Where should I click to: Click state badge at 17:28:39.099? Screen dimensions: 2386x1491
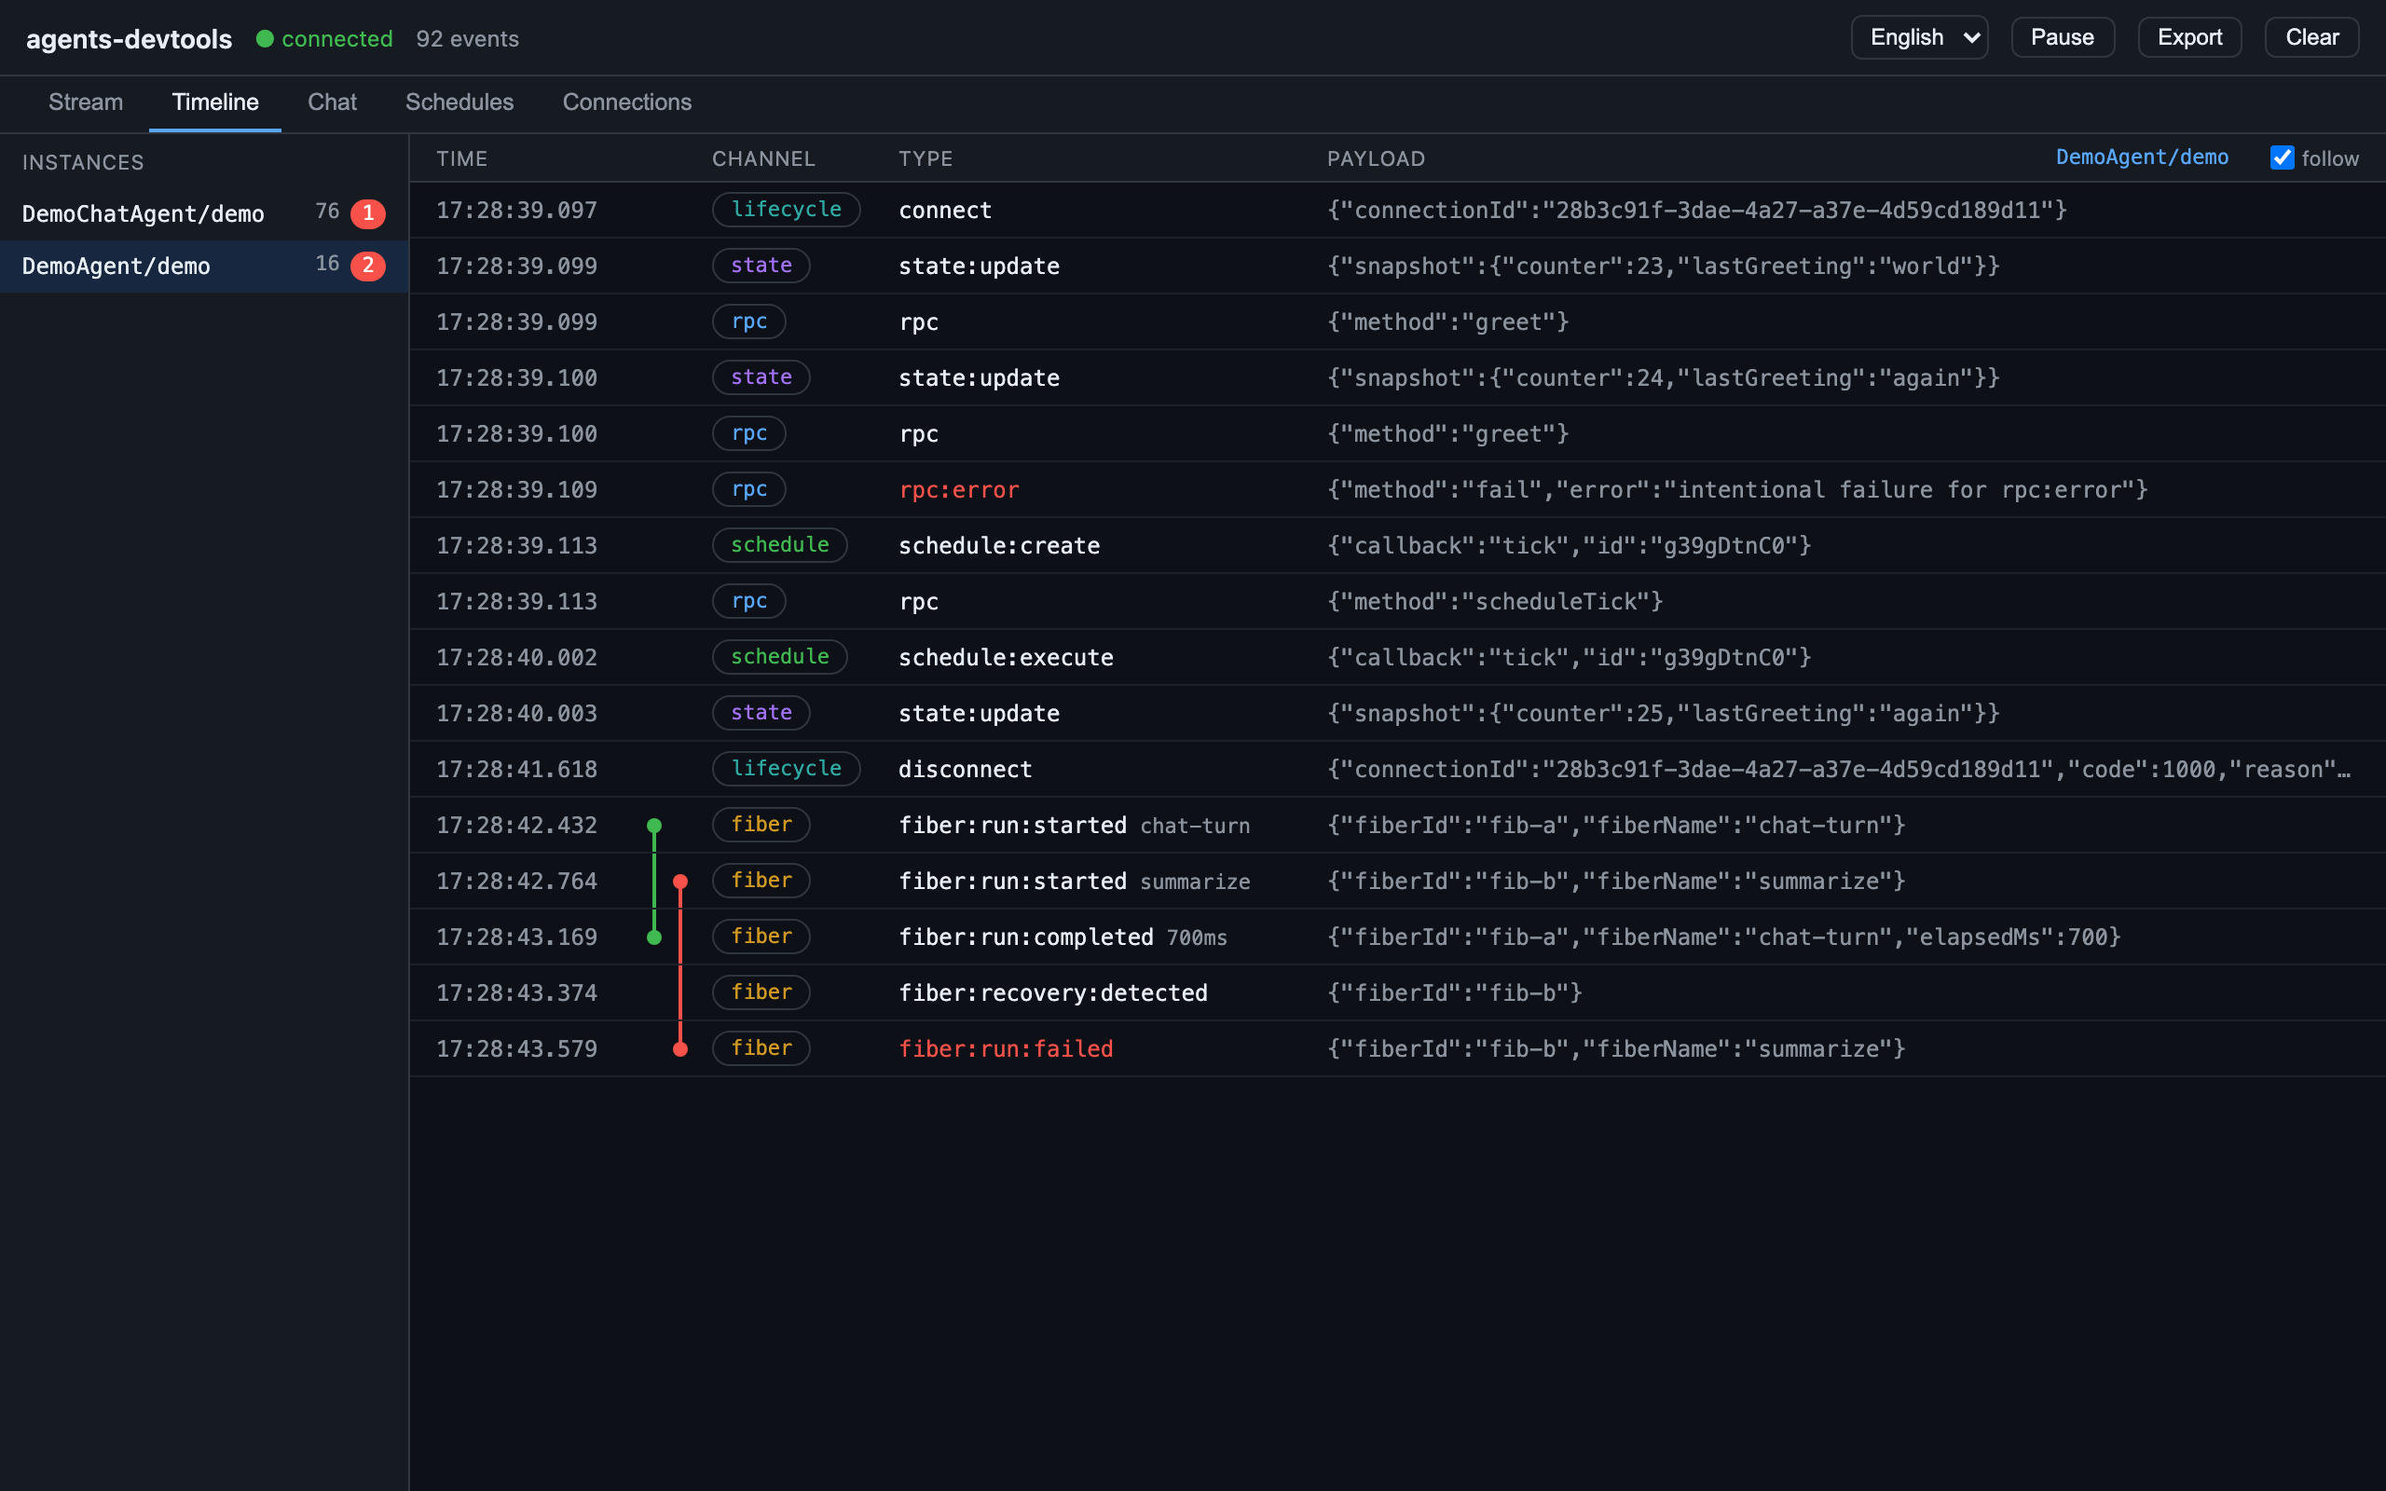pos(761,266)
